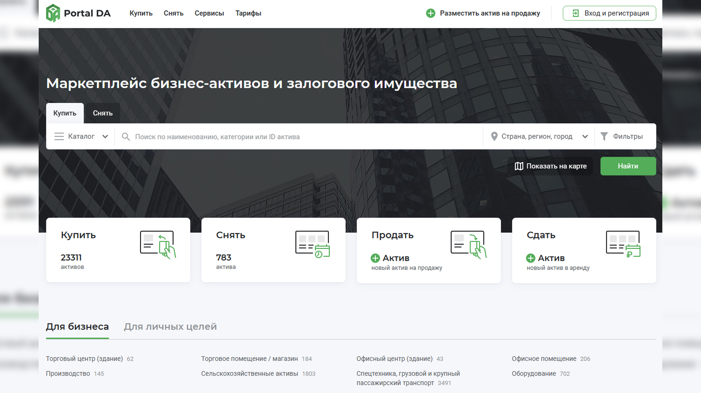Click the chevron arrow next to Каталог
Image resolution: width=701 pixels, height=393 pixels.
pos(105,137)
